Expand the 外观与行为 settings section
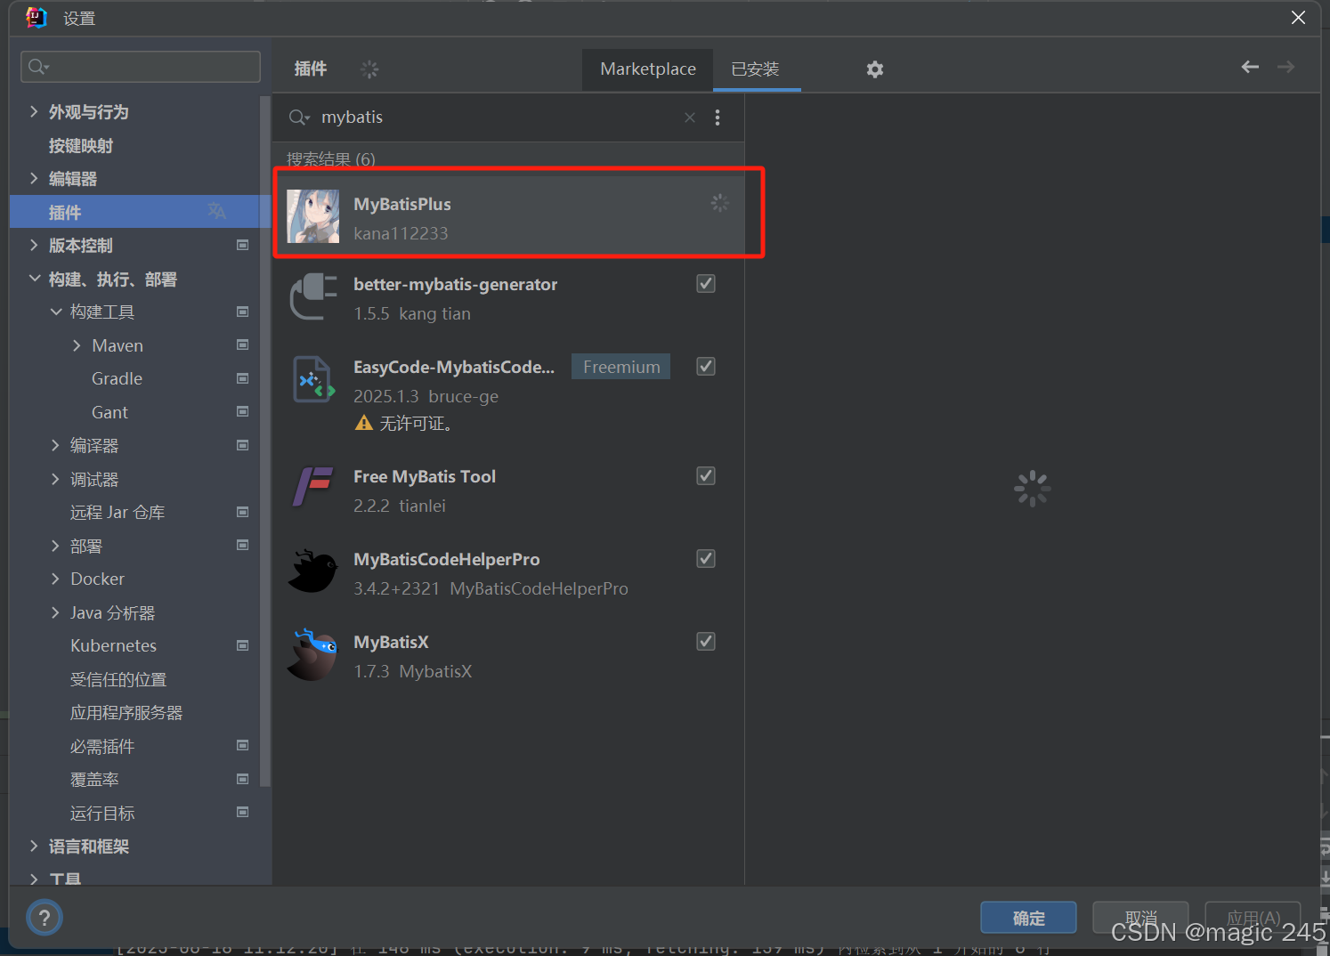This screenshot has height=956, width=1330. click(33, 111)
